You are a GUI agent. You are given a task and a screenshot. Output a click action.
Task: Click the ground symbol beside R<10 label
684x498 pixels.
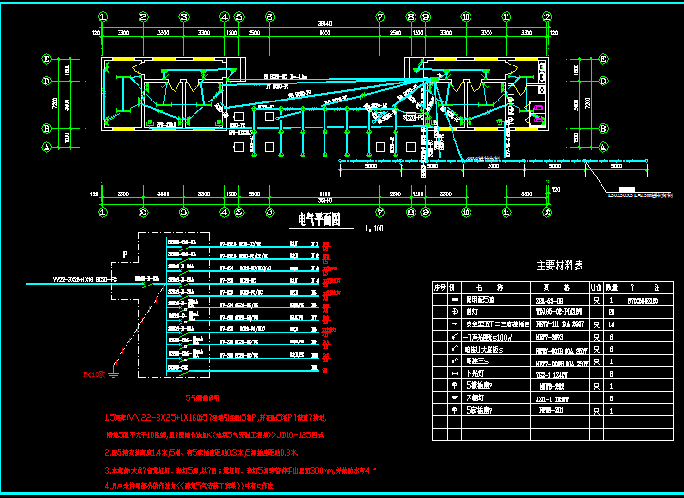click(113, 373)
